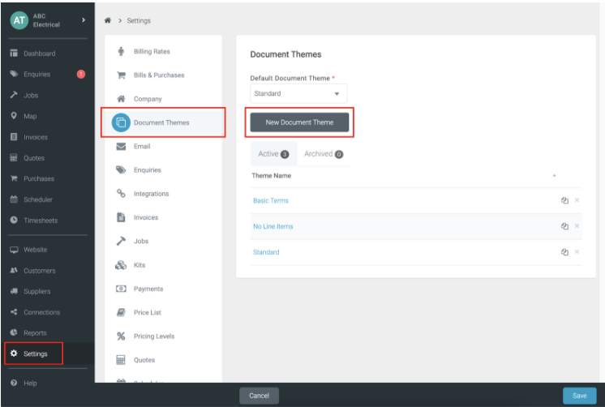The image size is (605, 407).
Task: Open the Dashboard sidebar icon
Action: (x=14, y=54)
